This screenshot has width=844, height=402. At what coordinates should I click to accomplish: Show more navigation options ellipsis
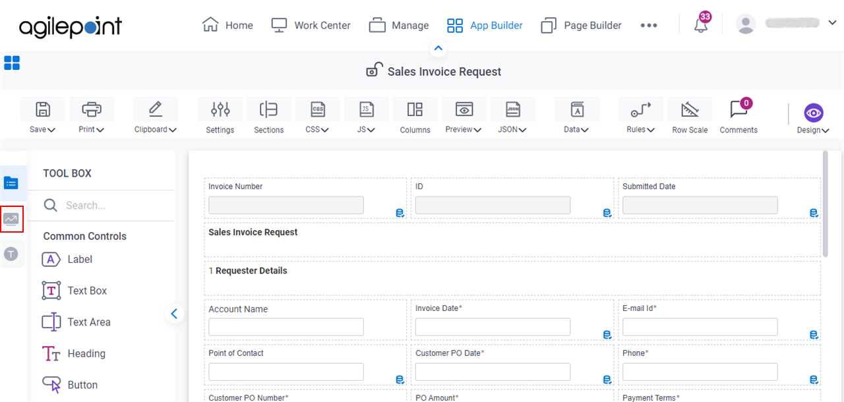tap(649, 25)
